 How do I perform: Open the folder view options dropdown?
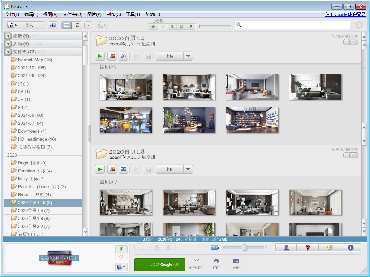pos(88,25)
